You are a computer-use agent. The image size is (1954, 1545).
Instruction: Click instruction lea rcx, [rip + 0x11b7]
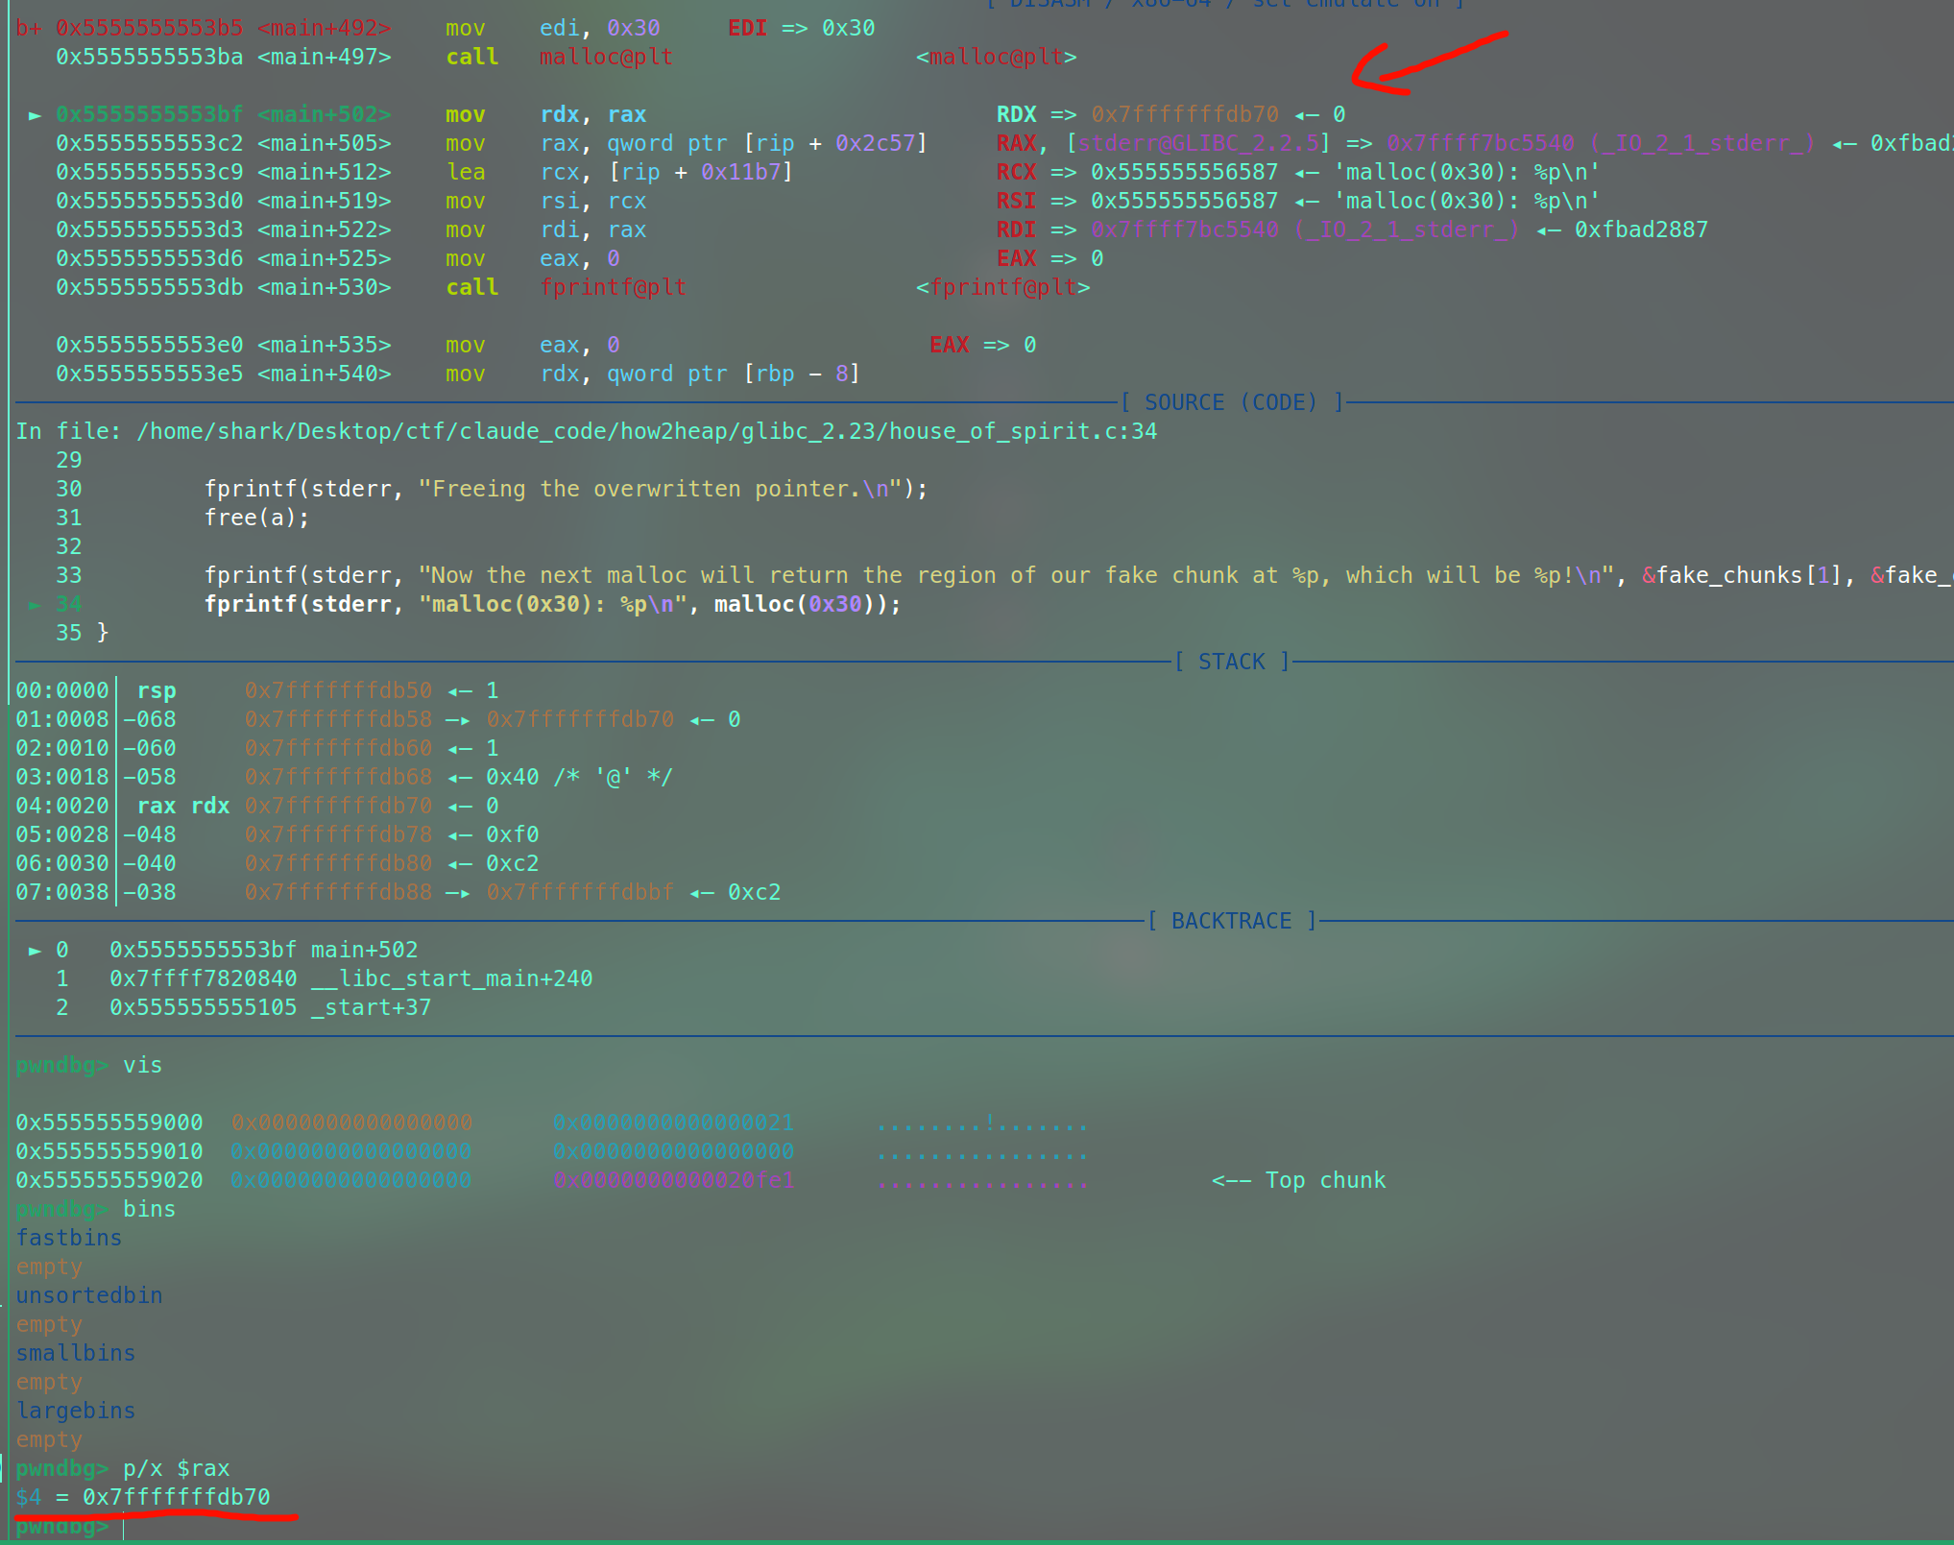(619, 172)
